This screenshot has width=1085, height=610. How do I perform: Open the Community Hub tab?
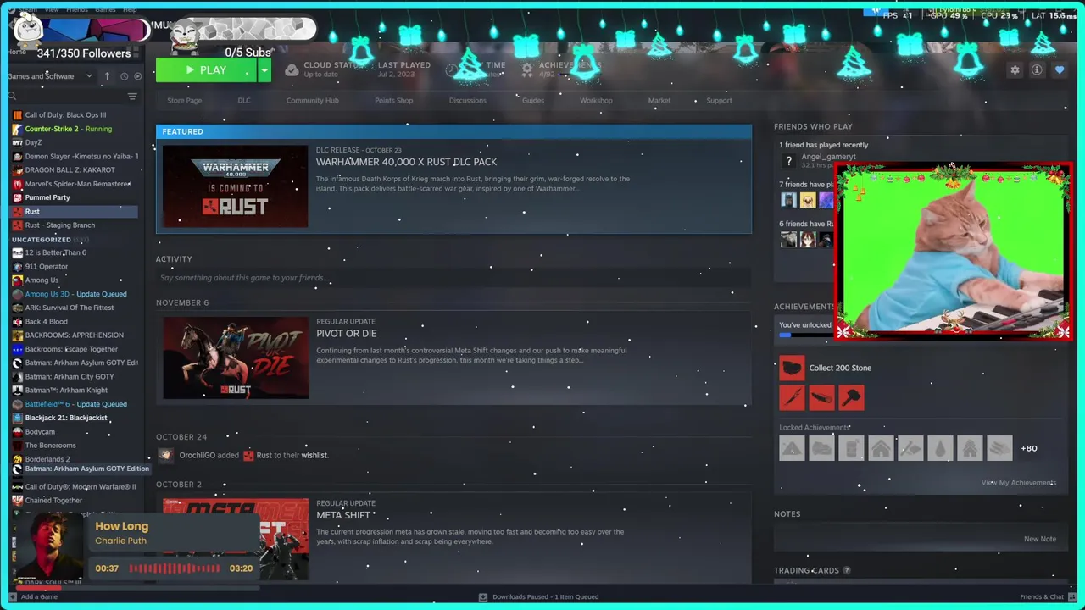coord(312,100)
